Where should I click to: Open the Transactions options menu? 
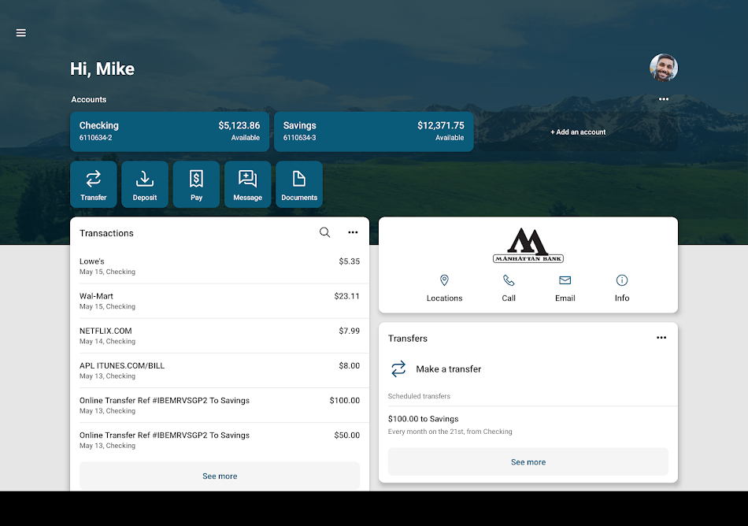[353, 232]
